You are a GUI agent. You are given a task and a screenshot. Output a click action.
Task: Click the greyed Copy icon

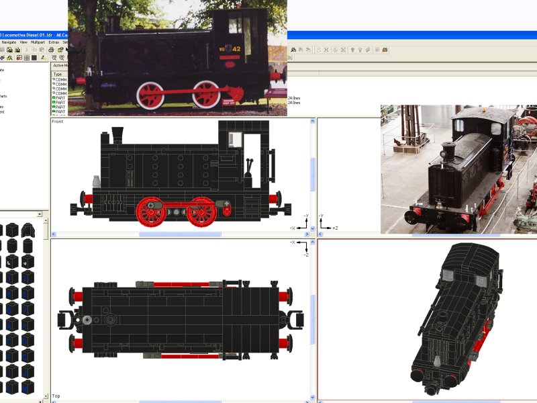(34, 50)
